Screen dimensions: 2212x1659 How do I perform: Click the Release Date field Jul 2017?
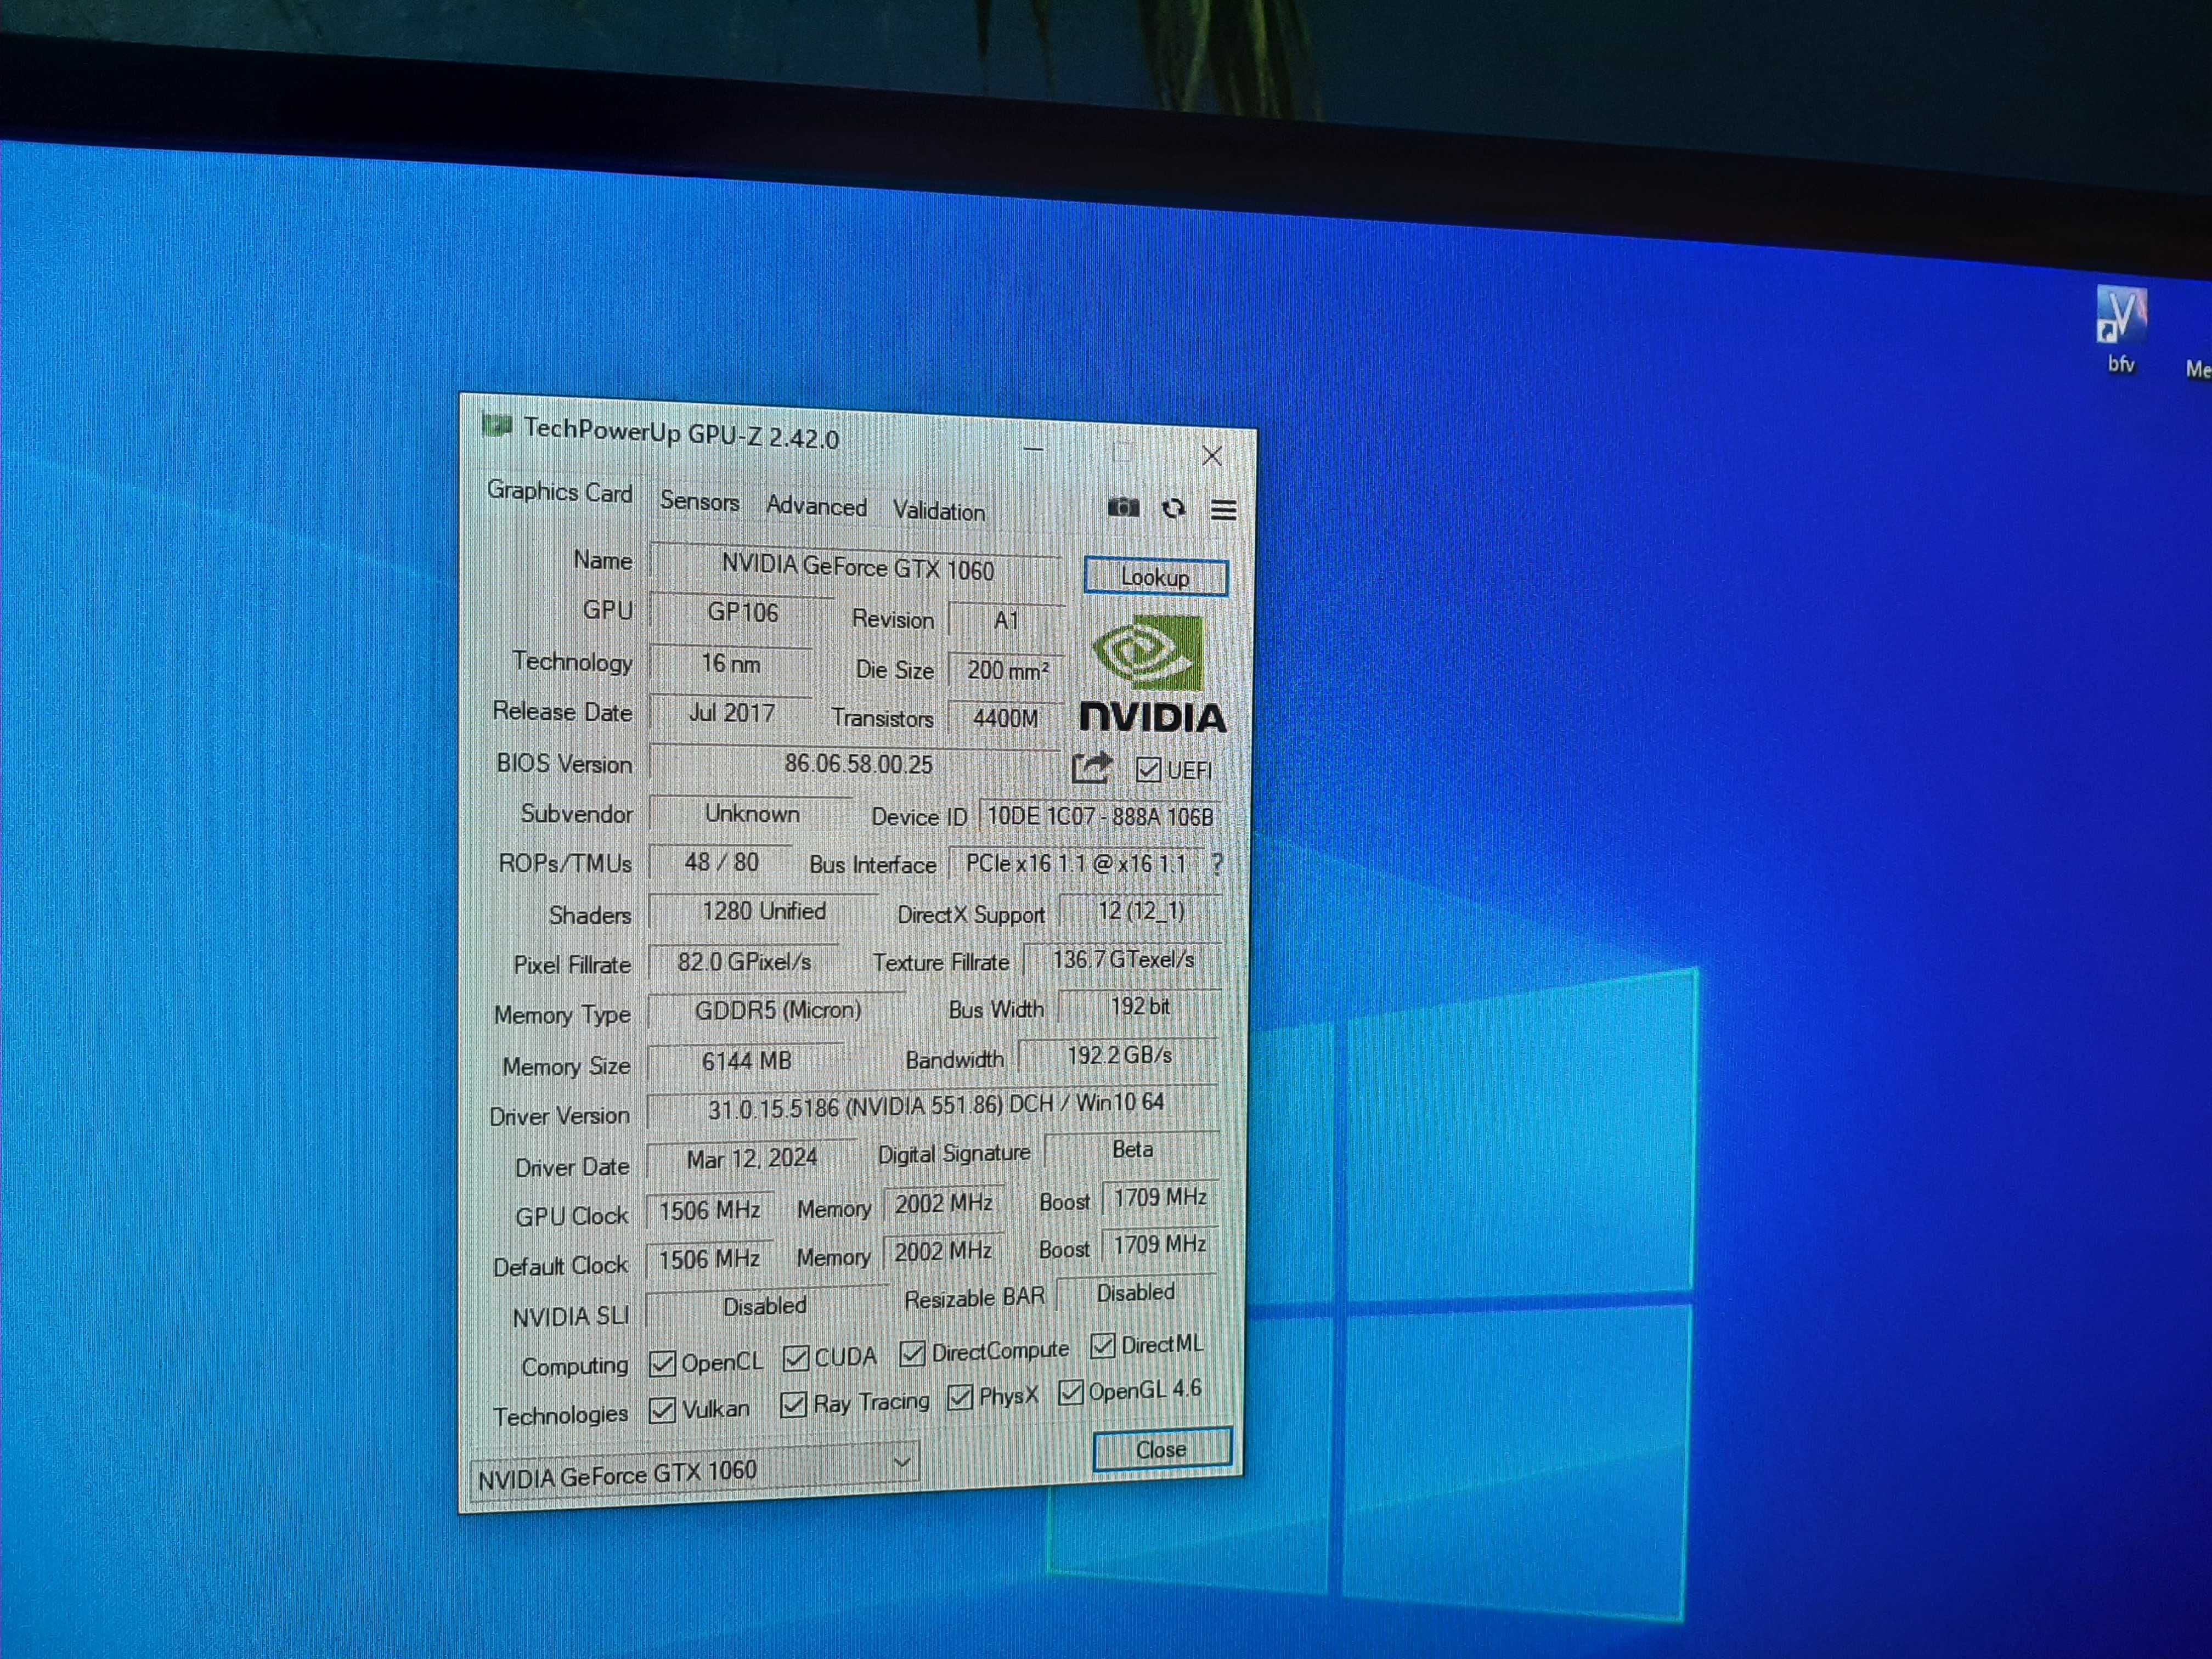[x=731, y=713]
